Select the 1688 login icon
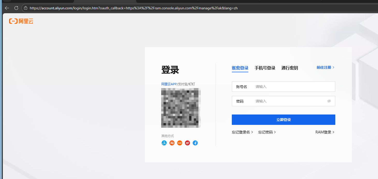Viewport: 378px width, 179px height. (180, 143)
